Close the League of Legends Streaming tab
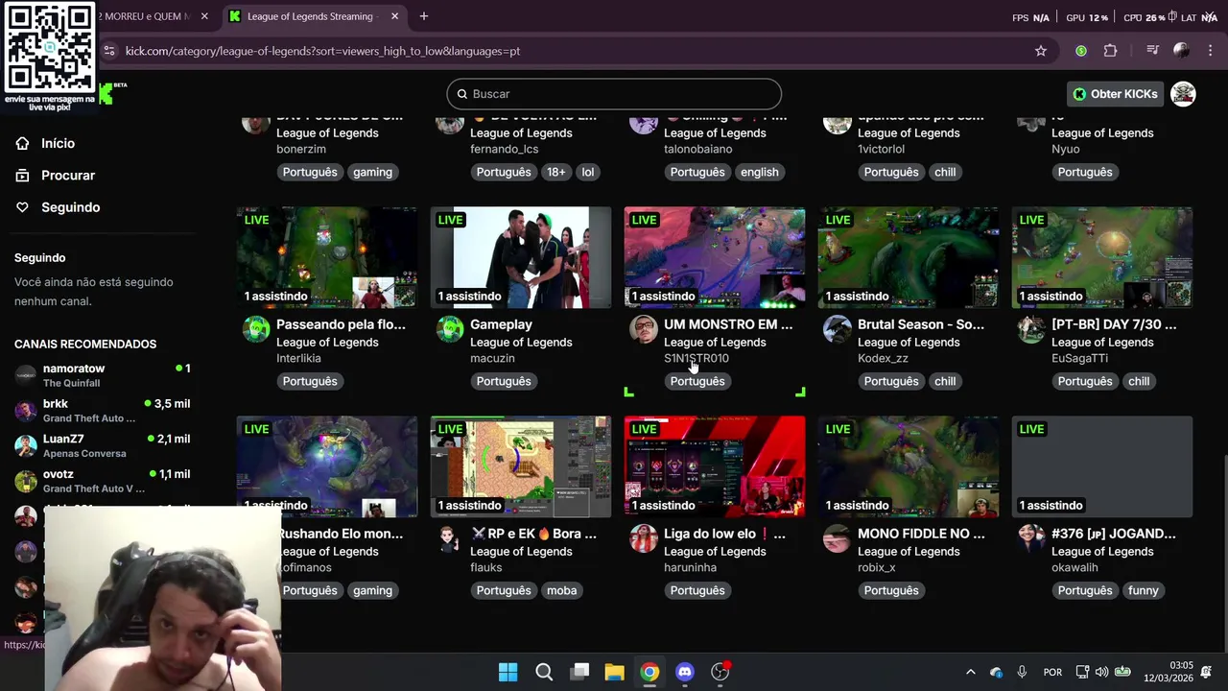1228x691 pixels. pyautogui.click(x=394, y=16)
